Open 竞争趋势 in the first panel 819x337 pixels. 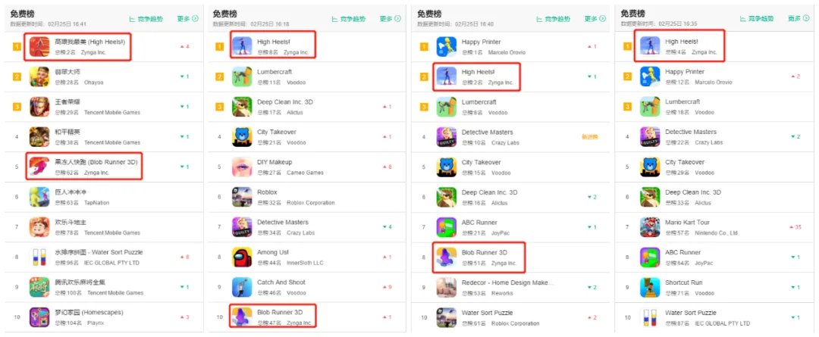[x=146, y=19]
